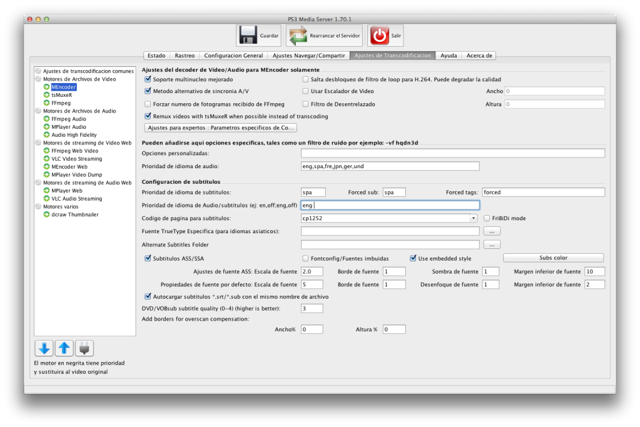
Task: Click gear icon beside Ajustes de transcodificacion comunes
Action: tap(38, 71)
